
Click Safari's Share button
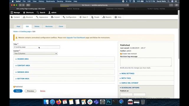tap(171, 5)
